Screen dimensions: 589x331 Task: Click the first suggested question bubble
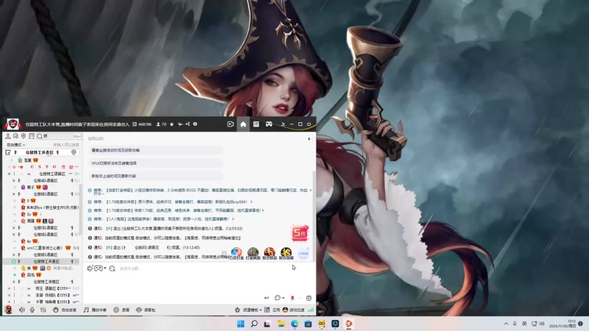pos(156,150)
